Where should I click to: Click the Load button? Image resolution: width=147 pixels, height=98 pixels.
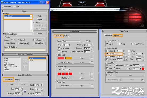tap(11, 84)
